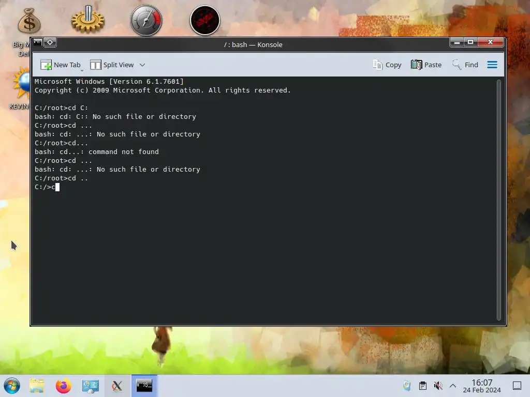This screenshot has width=530, height=397.
Task: Close the Konsole window
Action: (491, 42)
